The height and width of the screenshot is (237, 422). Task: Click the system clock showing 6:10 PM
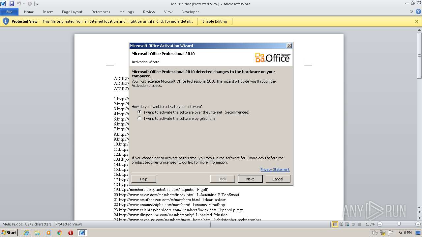(x=405, y=233)
